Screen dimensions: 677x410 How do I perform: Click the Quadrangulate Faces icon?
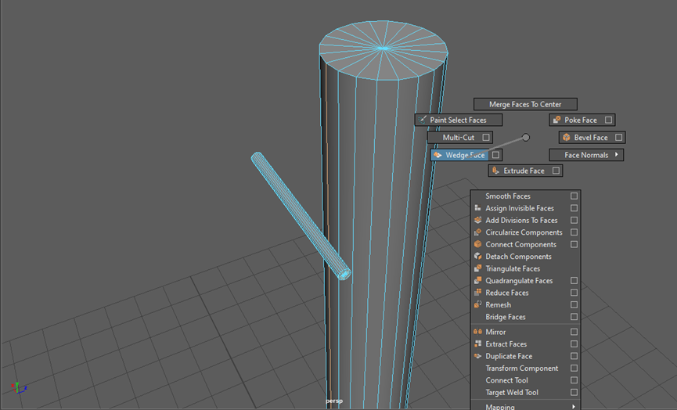pos(477,281)
